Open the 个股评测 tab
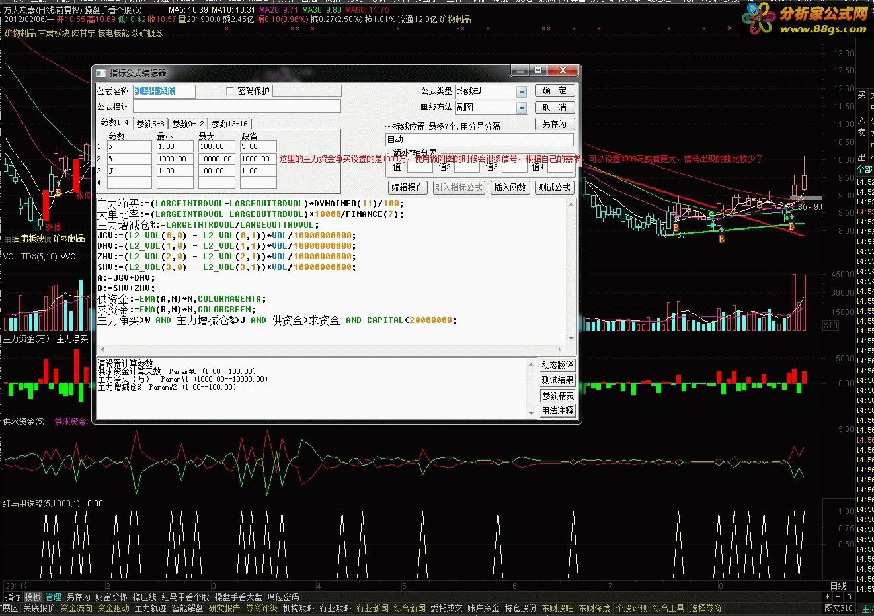874x616 pixels. coord(632,608)
